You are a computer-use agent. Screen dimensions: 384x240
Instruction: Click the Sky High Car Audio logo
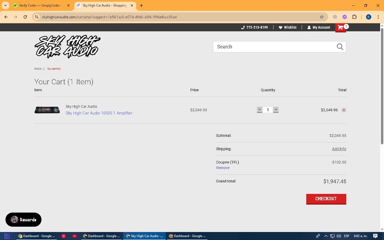(68, 47)
